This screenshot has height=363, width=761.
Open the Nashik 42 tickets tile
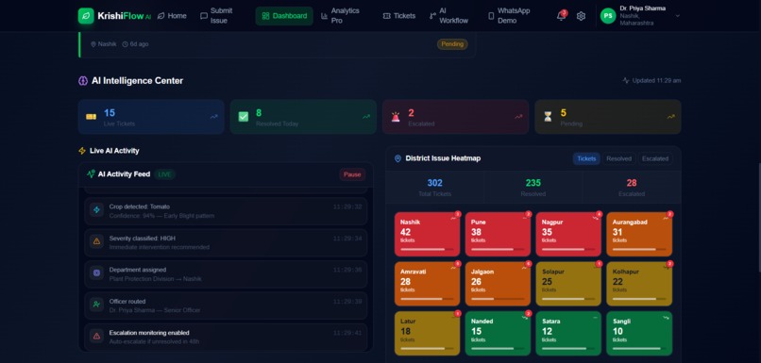[427, 234]
